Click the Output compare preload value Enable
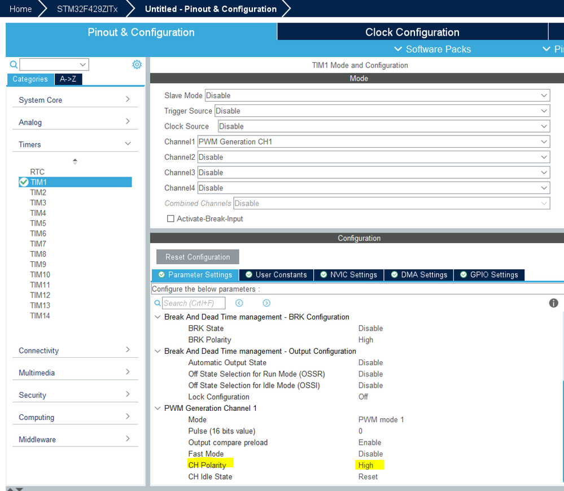Screen dimensions: 564x491 370,442
